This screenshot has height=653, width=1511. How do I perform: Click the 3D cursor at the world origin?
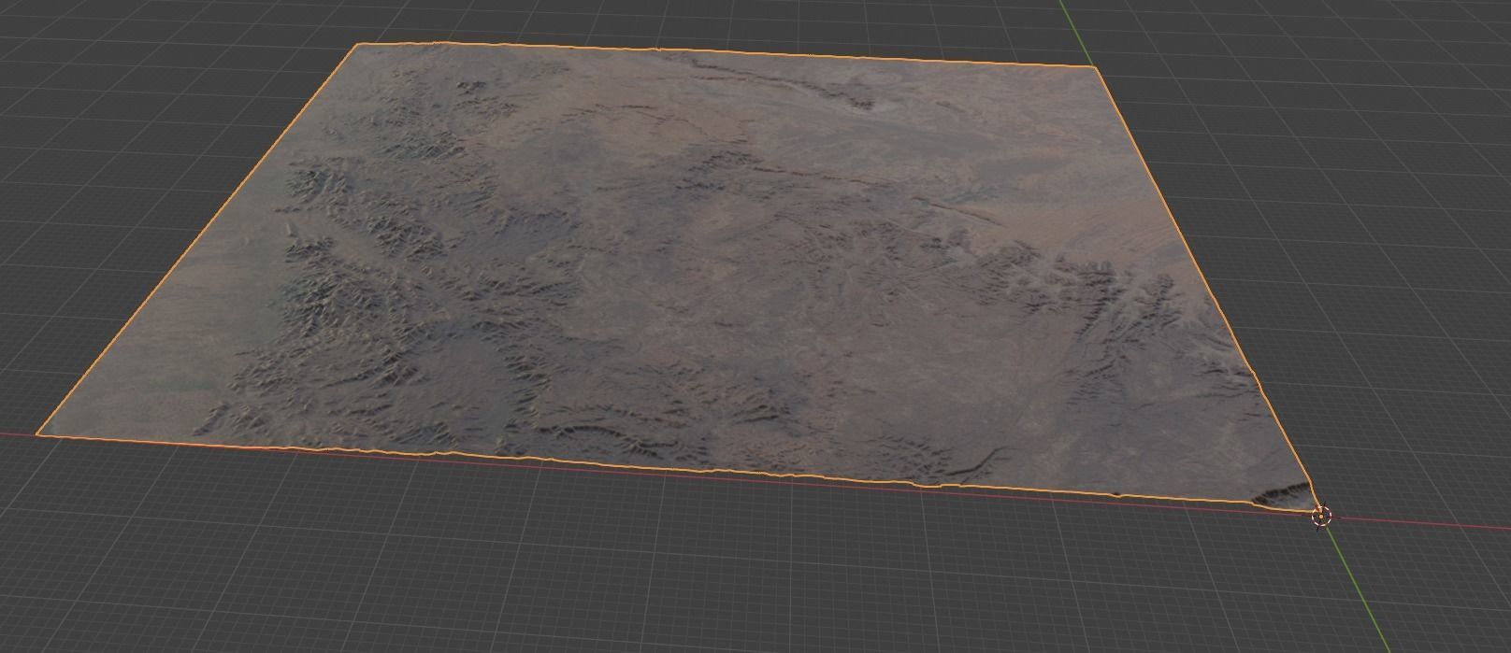point(1321,516)
